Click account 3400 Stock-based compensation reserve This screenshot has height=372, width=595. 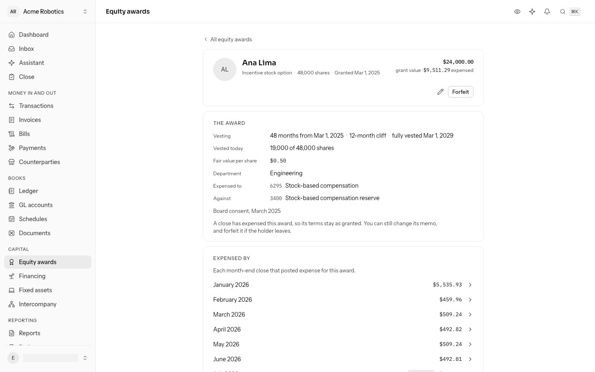click(x=325, y=198)
